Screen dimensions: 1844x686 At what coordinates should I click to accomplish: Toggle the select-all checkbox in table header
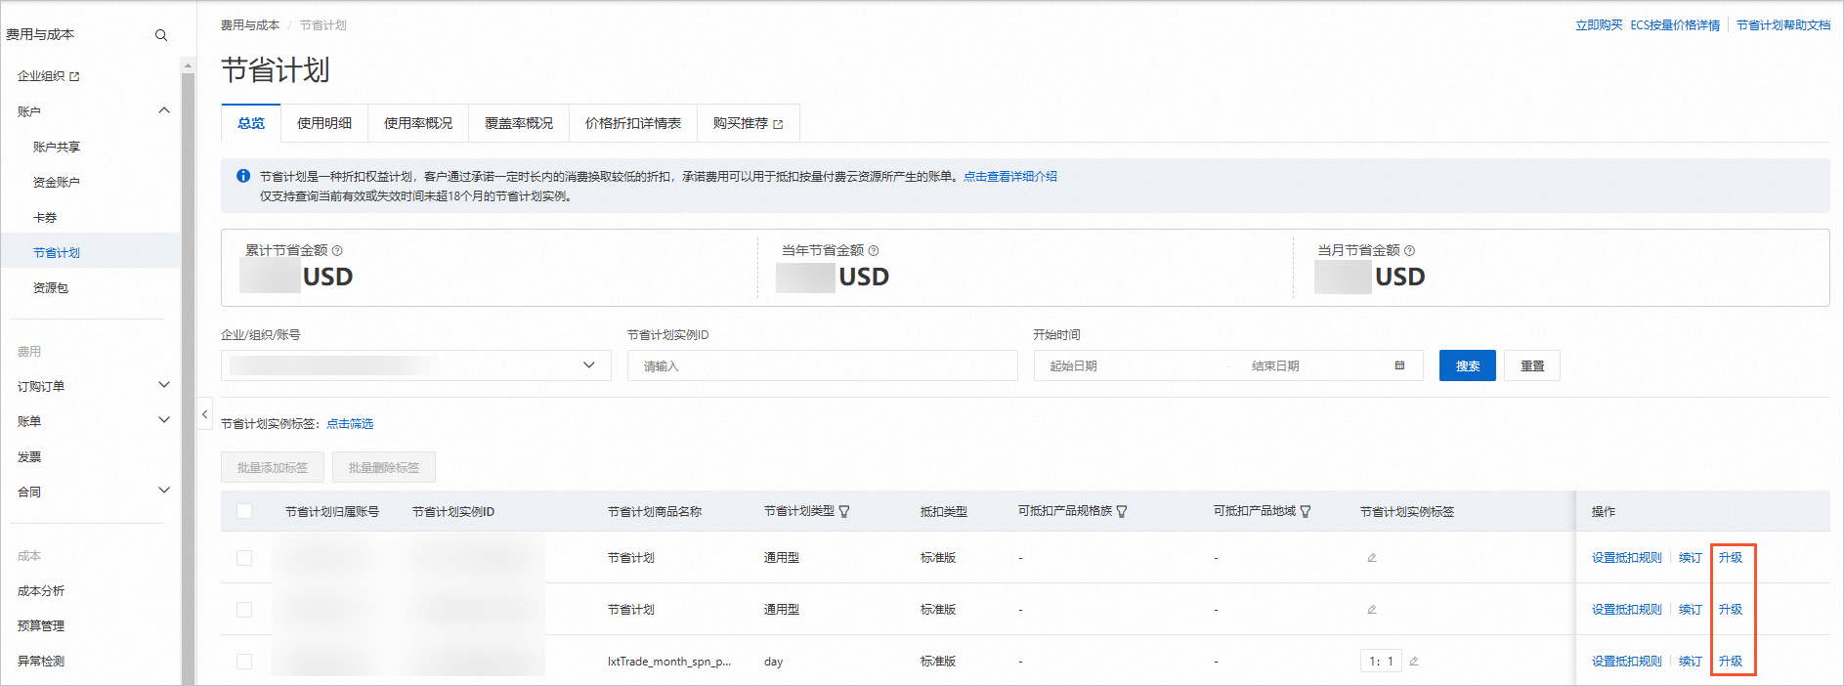pyautogui.click(x=244, y=511)
